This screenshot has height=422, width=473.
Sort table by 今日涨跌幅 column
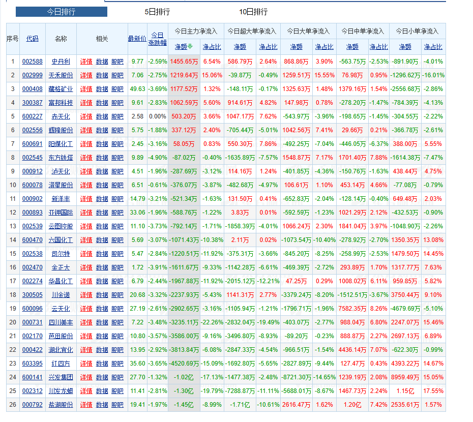(158, 39)
